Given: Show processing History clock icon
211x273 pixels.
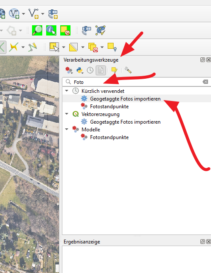Looking at the screenshot, I should 90,70.
